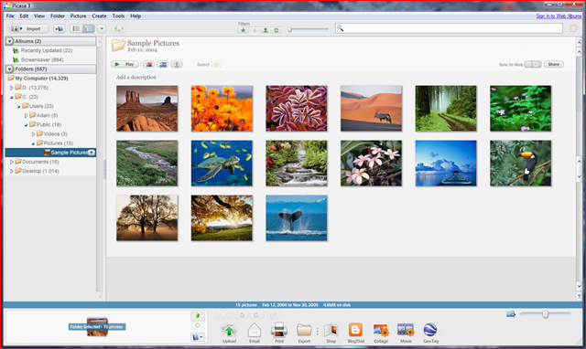Switch to flat folder list view
Viewport: 586px width, 349px height.
click(76, 28)
